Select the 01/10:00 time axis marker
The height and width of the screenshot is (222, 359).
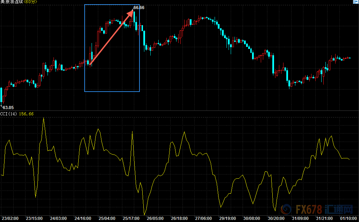(349, 219)
